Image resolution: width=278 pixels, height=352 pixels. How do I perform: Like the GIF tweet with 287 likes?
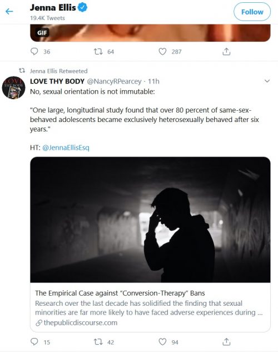(162, 52)
